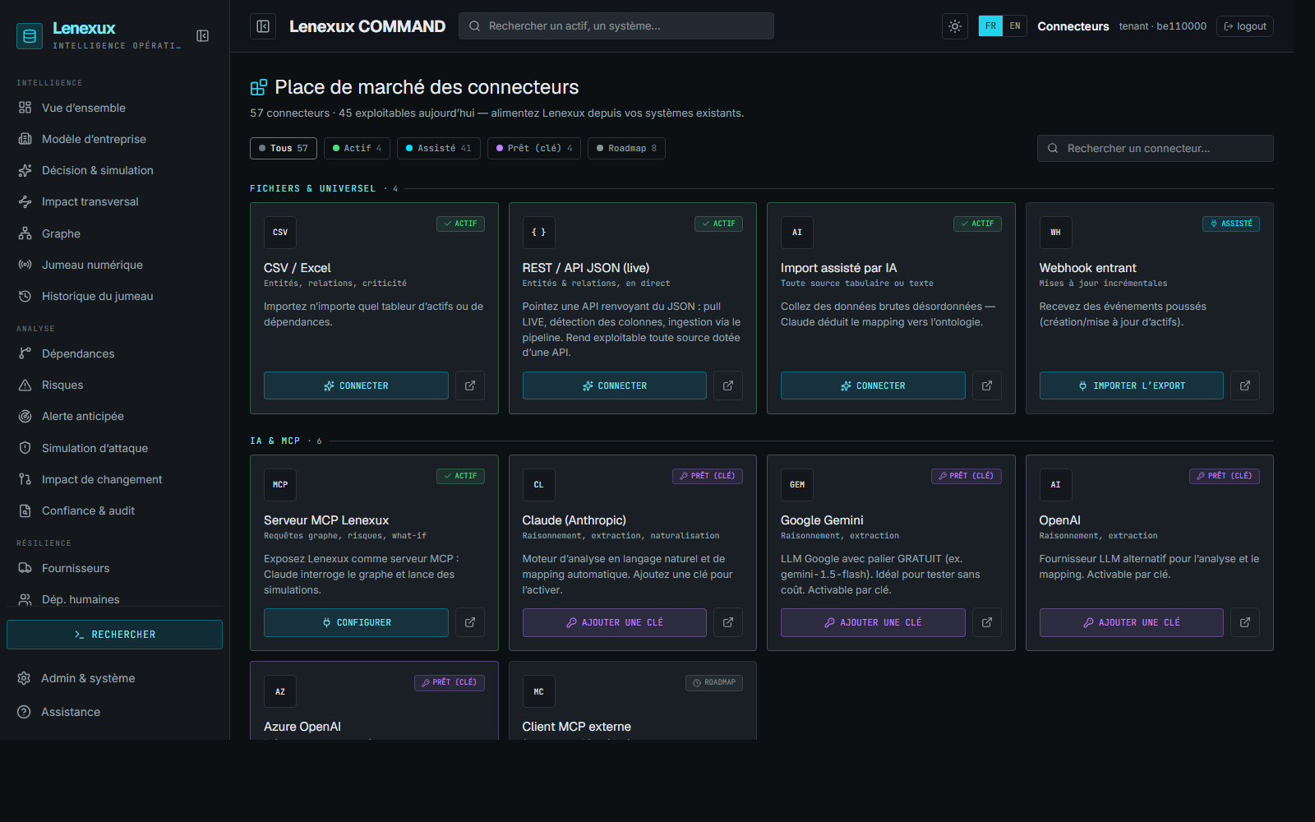Select EN language option
Image resolution: width=1315 pixels, height=822 pixels.
[x=1015, y=26]
